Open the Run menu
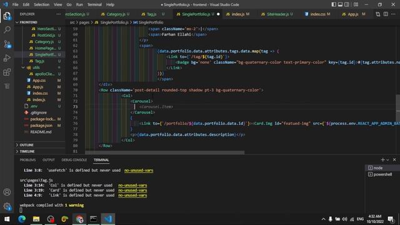Image resolution: width=400 pixels, height=225 pixels. click(x=79, y=4)
